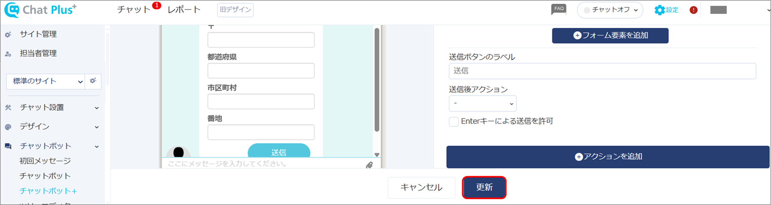Click the red alert exclamation icon
The width and height of the screenshot is (771, 205).
click(693, 10)
